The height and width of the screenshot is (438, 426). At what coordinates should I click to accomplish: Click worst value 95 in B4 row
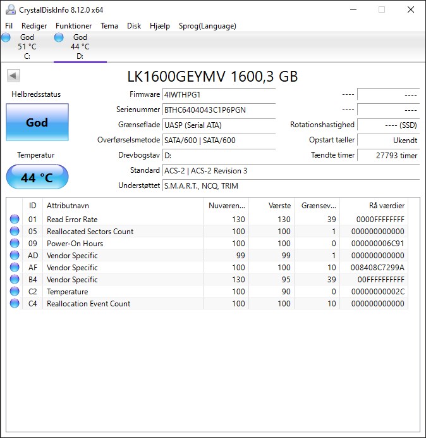tap(286, 279)
